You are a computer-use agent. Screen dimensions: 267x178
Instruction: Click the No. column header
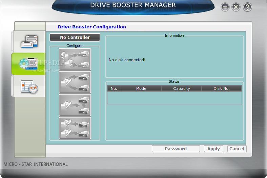pos(114,88)
